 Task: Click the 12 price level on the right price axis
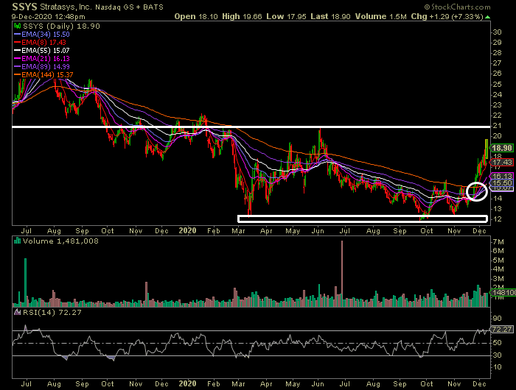click(498, 219)
